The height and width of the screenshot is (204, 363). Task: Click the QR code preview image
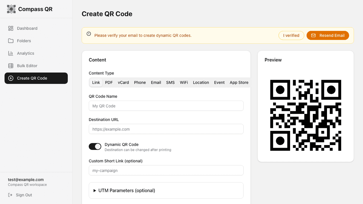(306, 115)
